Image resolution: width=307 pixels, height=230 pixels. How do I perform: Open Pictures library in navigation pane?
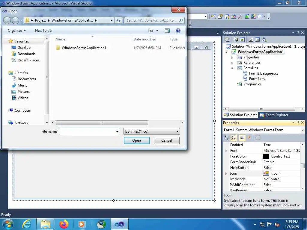click(x=24, y=92)
